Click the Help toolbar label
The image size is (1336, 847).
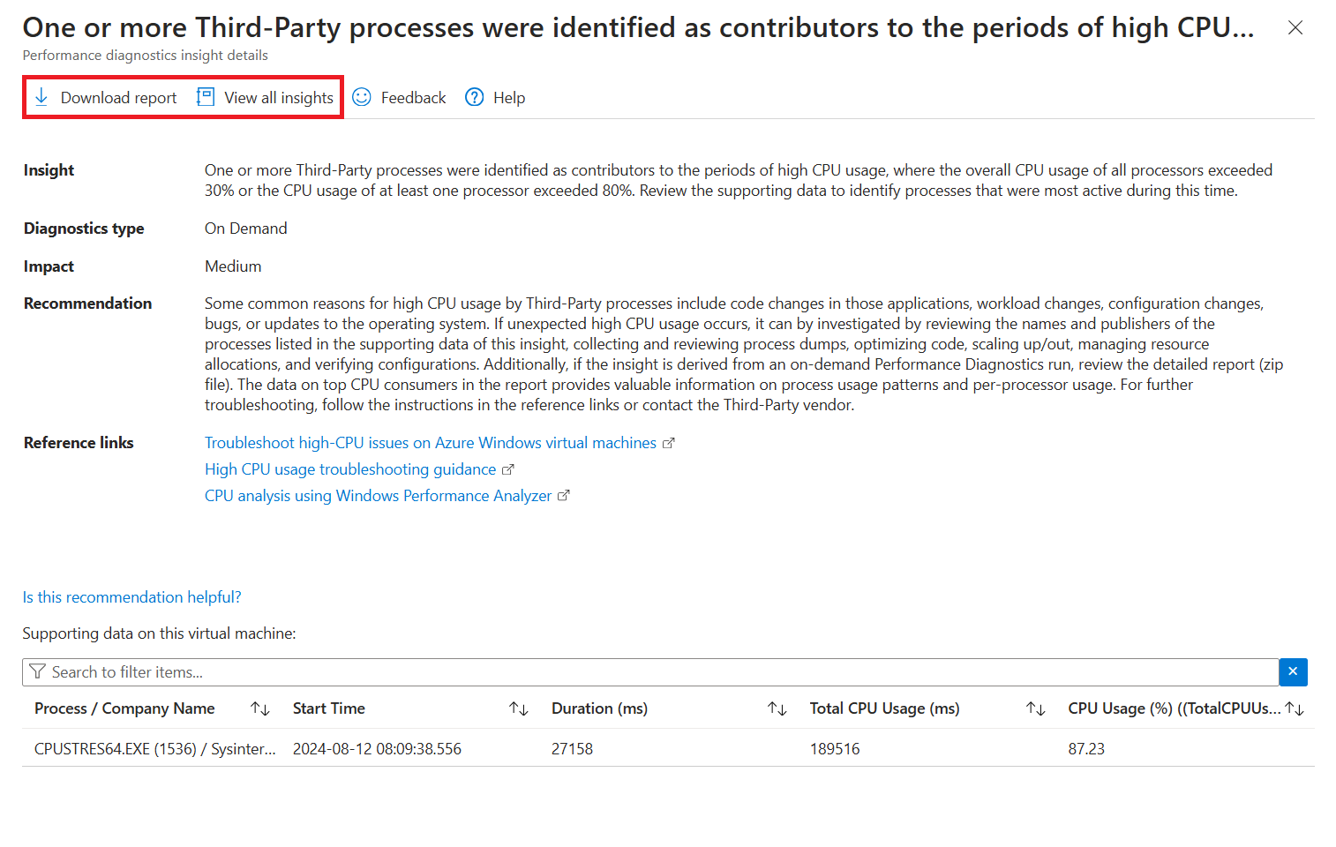(x=509, y=98)
